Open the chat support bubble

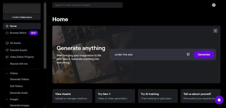(219, 100)
